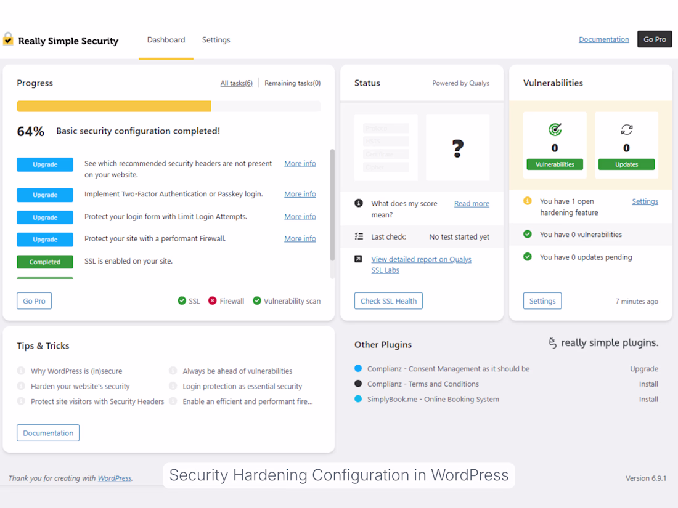Image resolution: width=678 pixels, height=508 pixels.
Task: Click Upgrade for Two-Factor Authentication task
Action: pos(45,195)
